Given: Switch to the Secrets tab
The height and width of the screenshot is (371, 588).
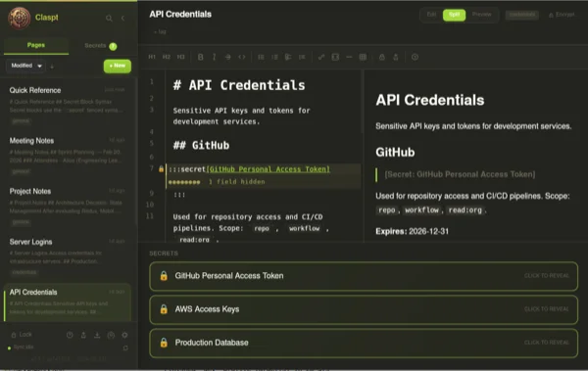Looking at the screenshot, I should click(x=101, y=46).
